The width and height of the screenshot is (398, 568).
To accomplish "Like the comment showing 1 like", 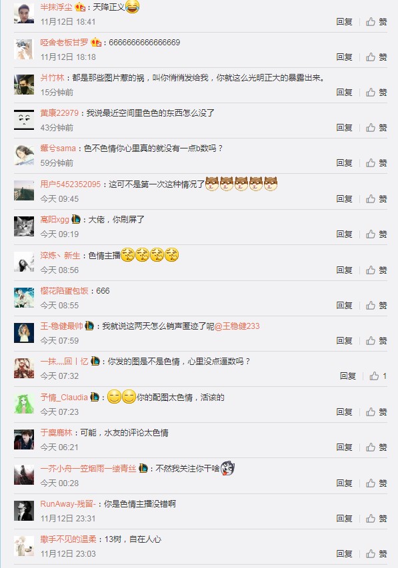I will coord(378,376).
